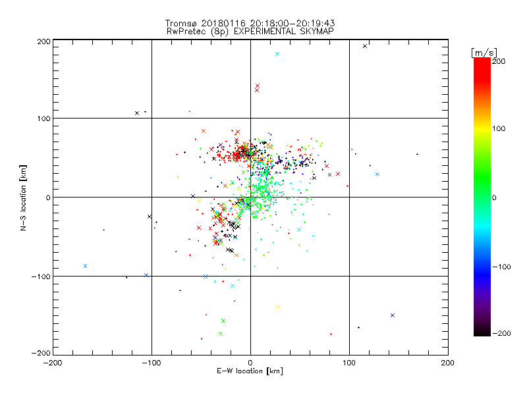
Task: Click the plot origin where center gridlines cross
Action: (250, 197)
